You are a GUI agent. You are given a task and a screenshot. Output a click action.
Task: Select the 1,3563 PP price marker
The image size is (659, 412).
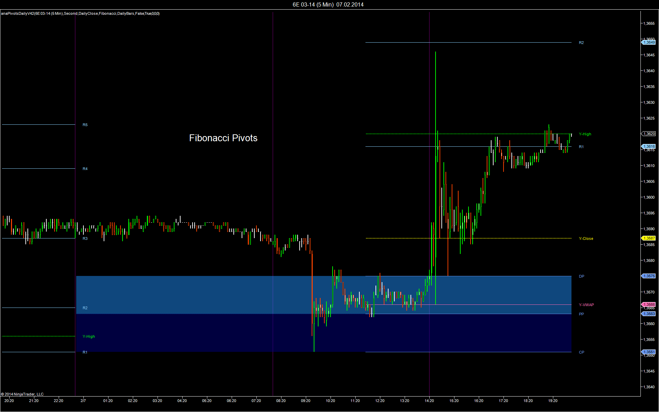649,314
